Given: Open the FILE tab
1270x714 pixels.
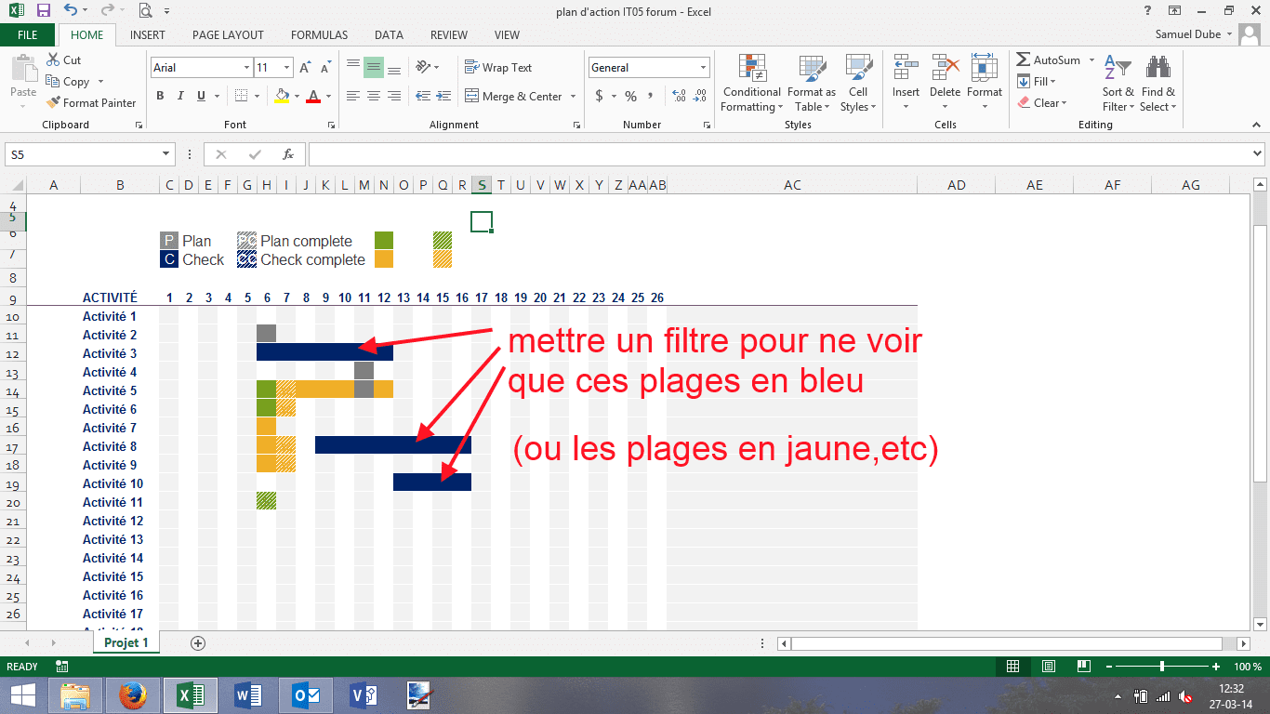Looking at the screenshot, I should tap(28, 35).
